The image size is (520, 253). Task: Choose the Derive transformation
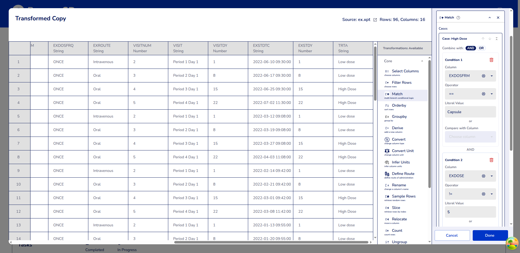point(397,128)
